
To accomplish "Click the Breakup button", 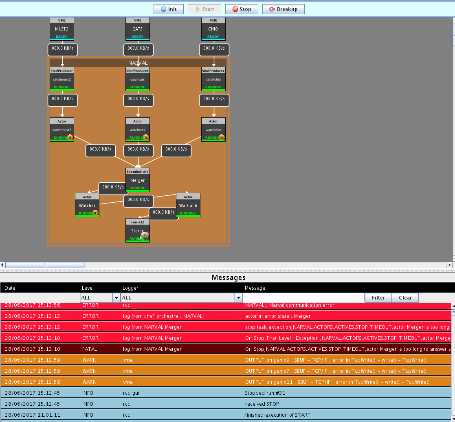I will tap(283, 9).
